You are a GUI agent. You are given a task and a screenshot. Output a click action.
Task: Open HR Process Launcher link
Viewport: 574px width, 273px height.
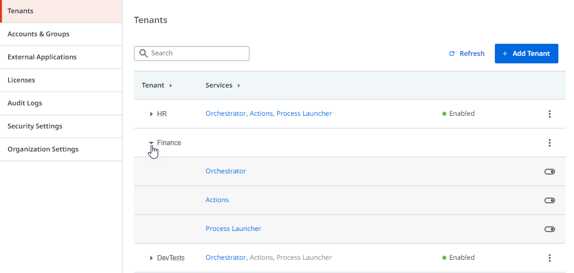pyautogui.click(x=304, y=113)
